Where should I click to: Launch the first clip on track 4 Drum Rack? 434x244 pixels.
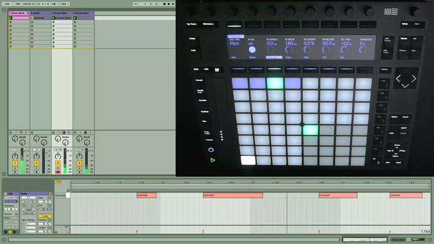point(75,18)
